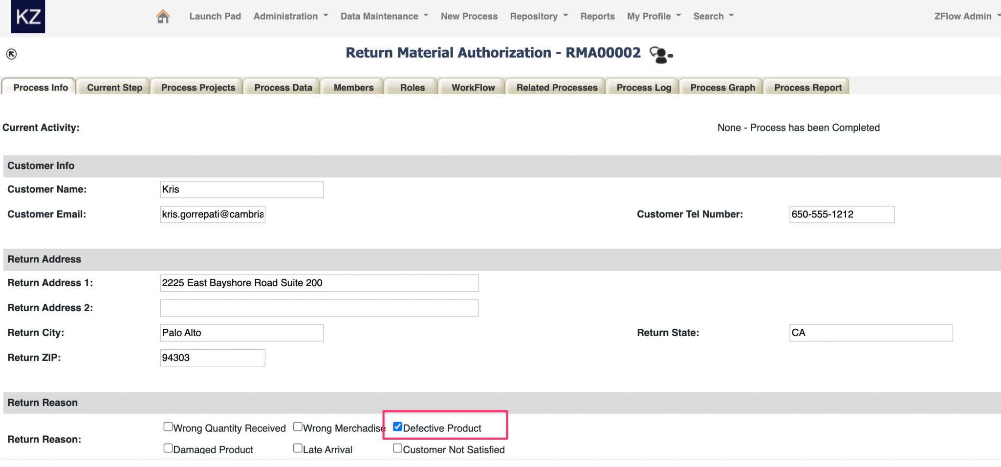Click Launch Pad in the menu bar
Viewport: 1001px width, 467px height.
click(x=215, y=16)
